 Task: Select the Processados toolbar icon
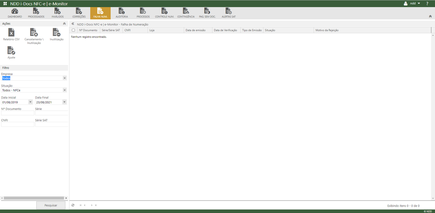click(x=36, y=13)
